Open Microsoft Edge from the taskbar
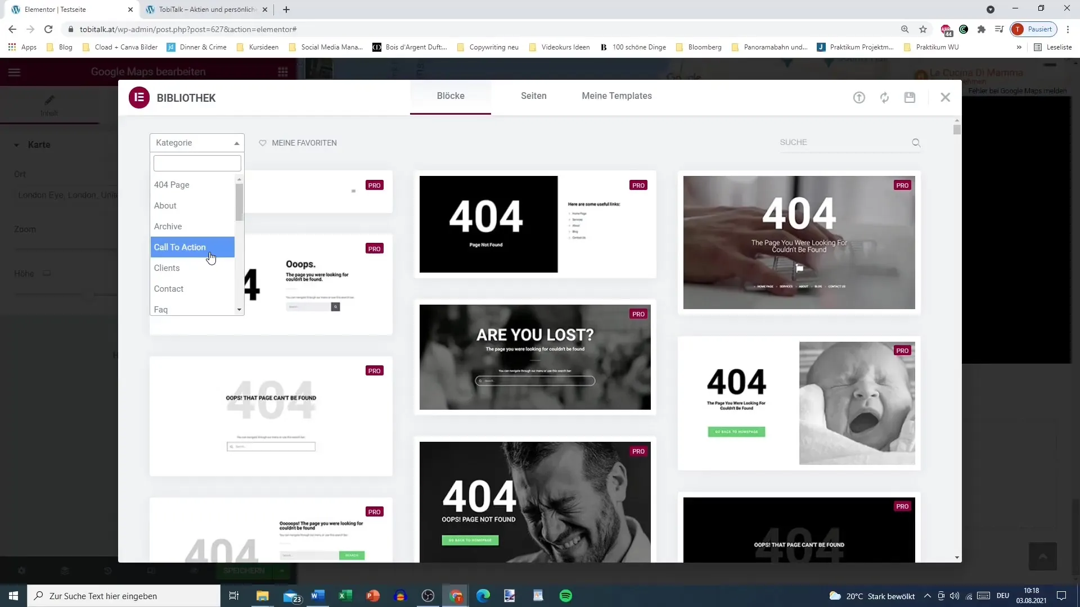Viewport: 1080px width, 607px height. coord(483,596)
